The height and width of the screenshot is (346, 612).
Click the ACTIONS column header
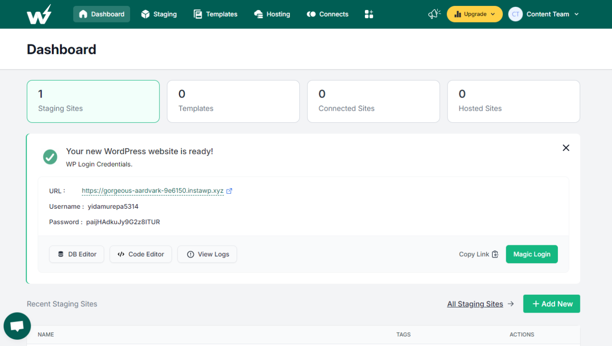522,335
